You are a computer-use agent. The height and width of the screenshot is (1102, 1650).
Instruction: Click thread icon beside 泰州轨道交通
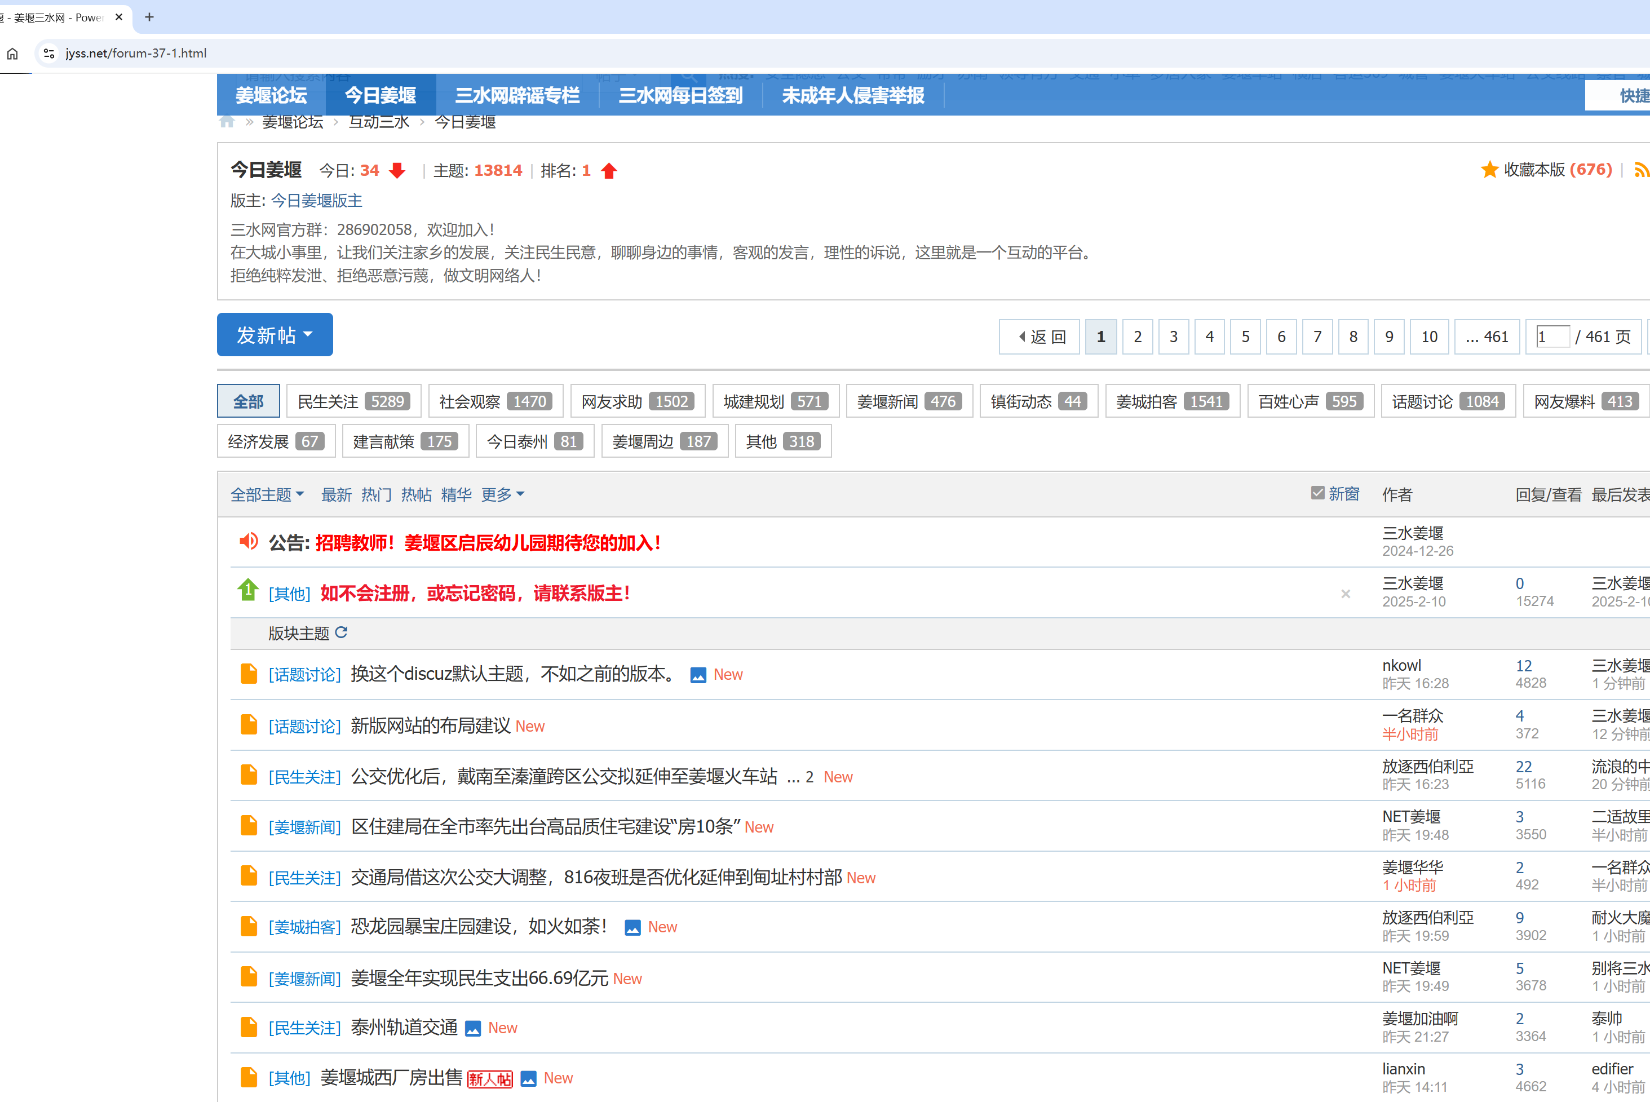pyautogui.click(x=248, y=1027)
